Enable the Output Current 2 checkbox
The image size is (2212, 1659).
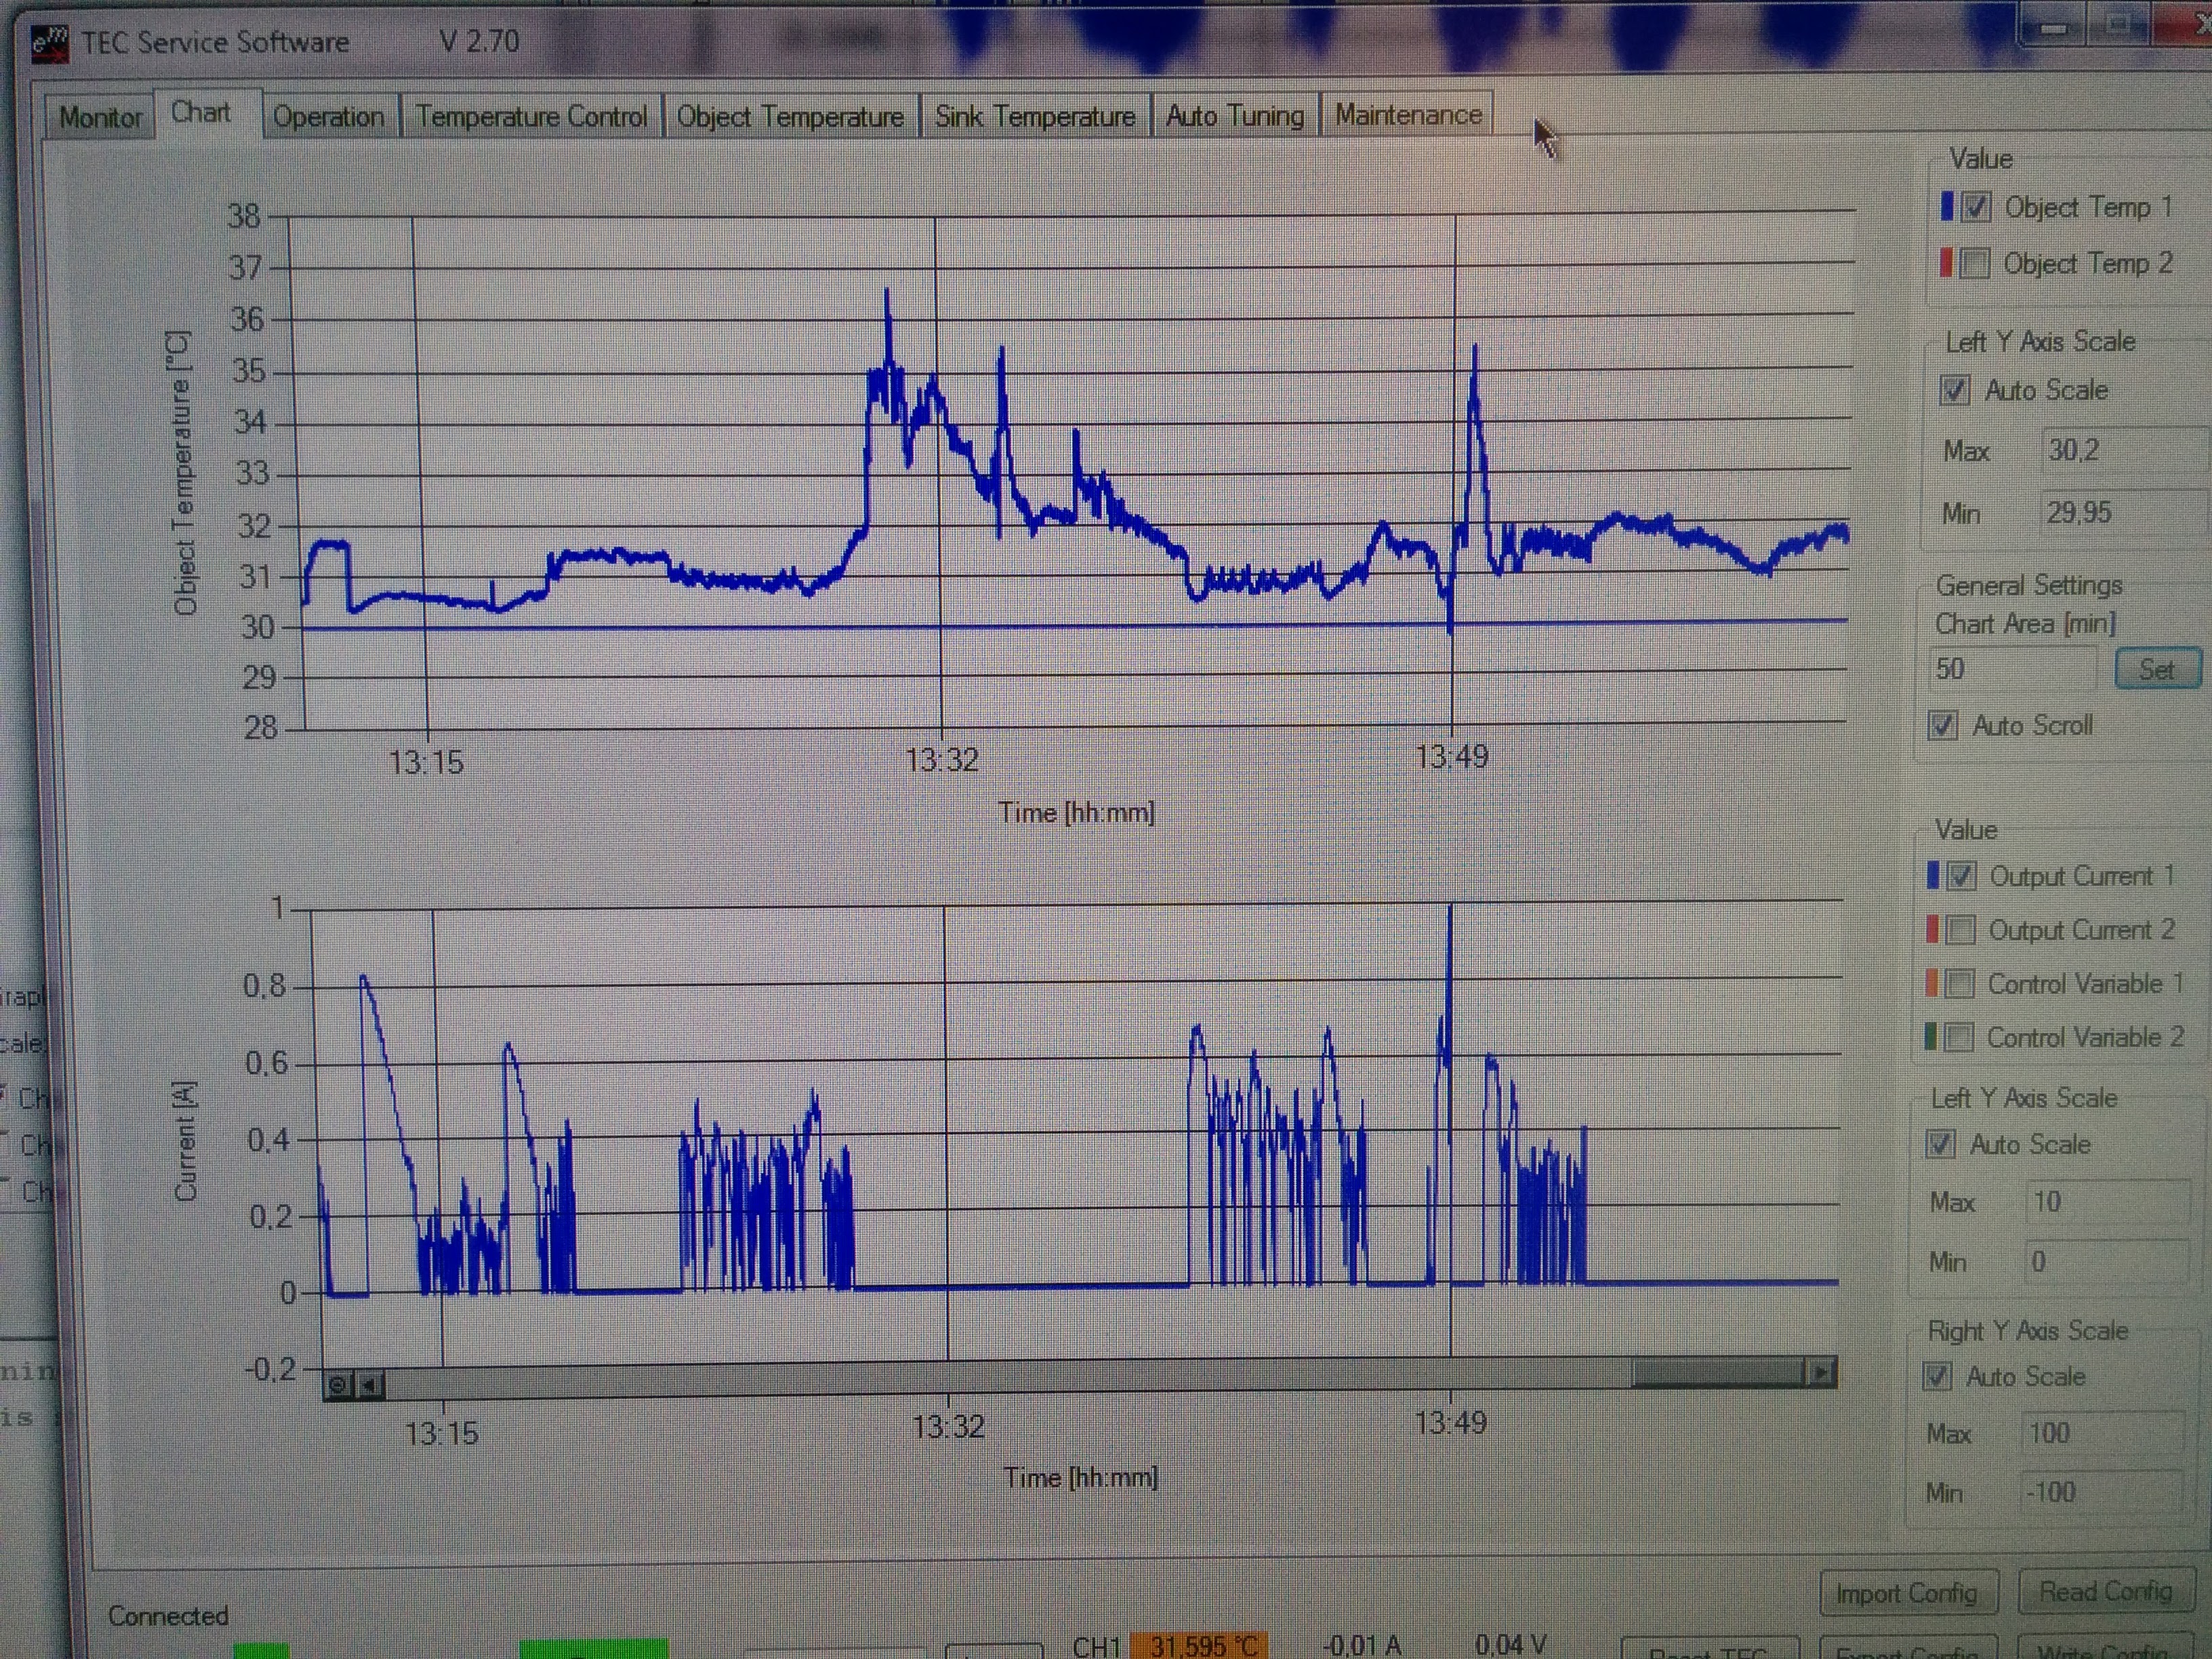coord(1960,930)
